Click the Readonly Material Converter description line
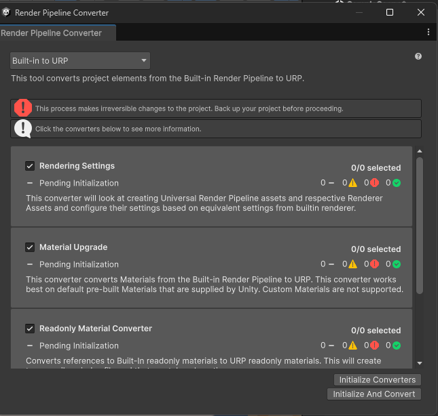Image resolution: width=438 pixels, height=416 pixels. [x=203, y=361]
